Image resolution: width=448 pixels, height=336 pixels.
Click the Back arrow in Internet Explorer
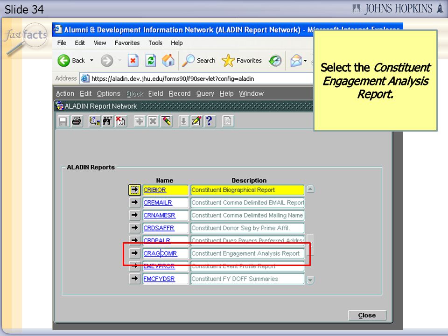tap(64, 61)
